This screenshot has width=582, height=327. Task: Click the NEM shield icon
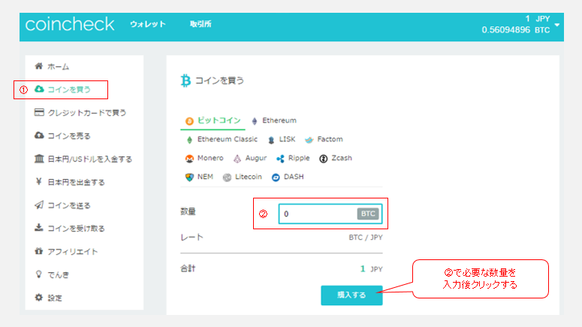[x=189, y=177]
